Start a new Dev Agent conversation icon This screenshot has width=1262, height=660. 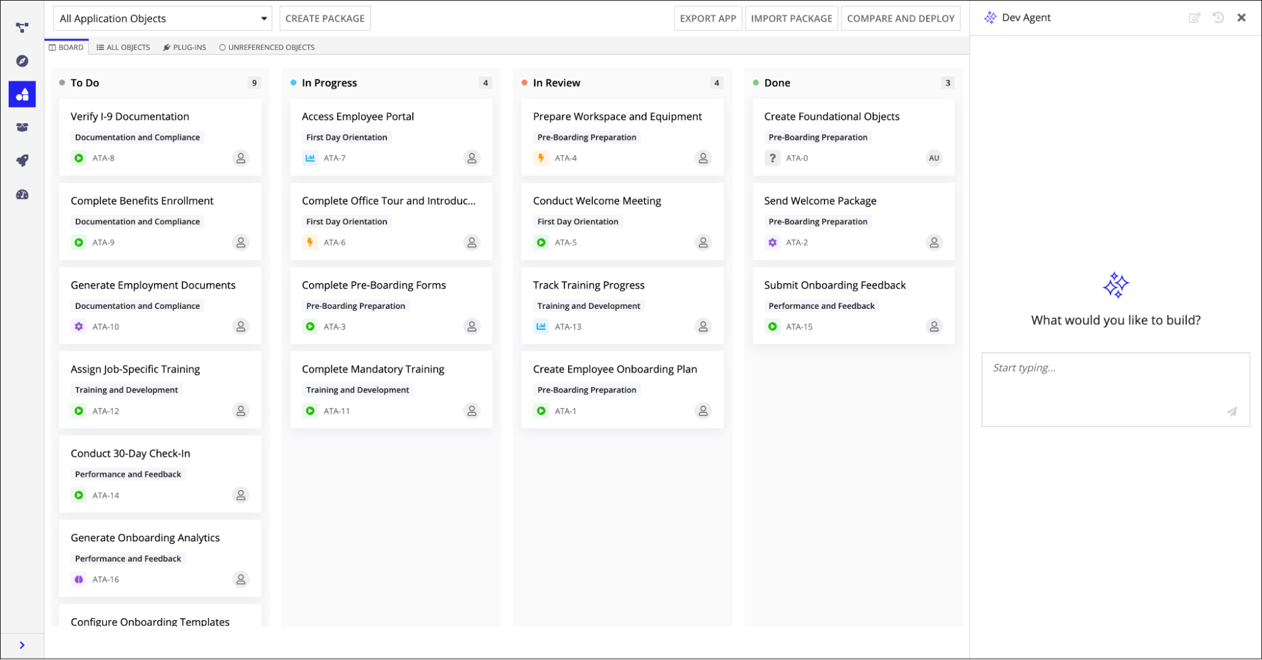pos(1194,18)
